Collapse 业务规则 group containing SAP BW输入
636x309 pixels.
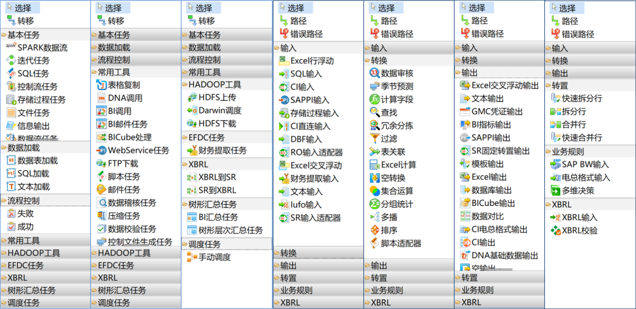(590, 151)
